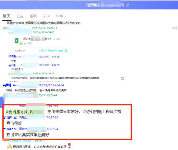This screenshot has height=150, width=178.
Task: Open the 相册 tab
Action: [x=33, y=16]
